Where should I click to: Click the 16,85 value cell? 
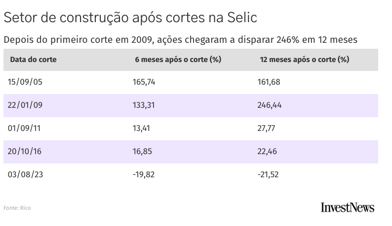tap(142, 152)
